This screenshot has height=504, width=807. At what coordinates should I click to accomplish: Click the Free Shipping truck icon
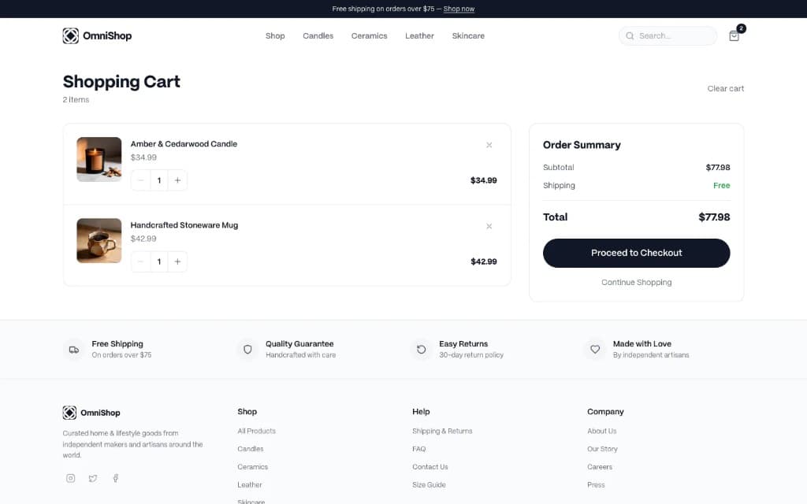pos(74,350)
